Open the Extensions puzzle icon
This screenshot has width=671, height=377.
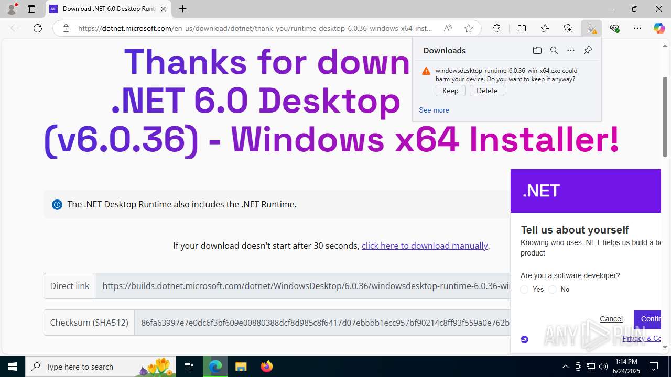pos(496,28)
